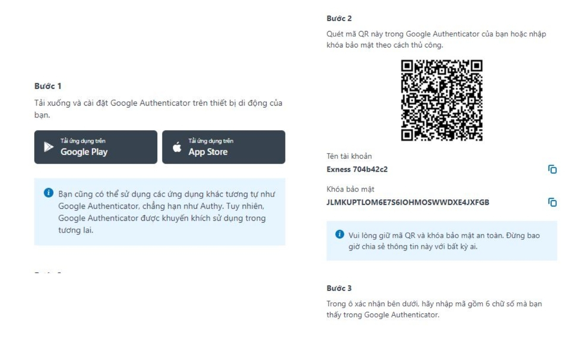Click the "Tên tài khoản" label
Screen dimensions: 583x345
[x=349, y=157]
